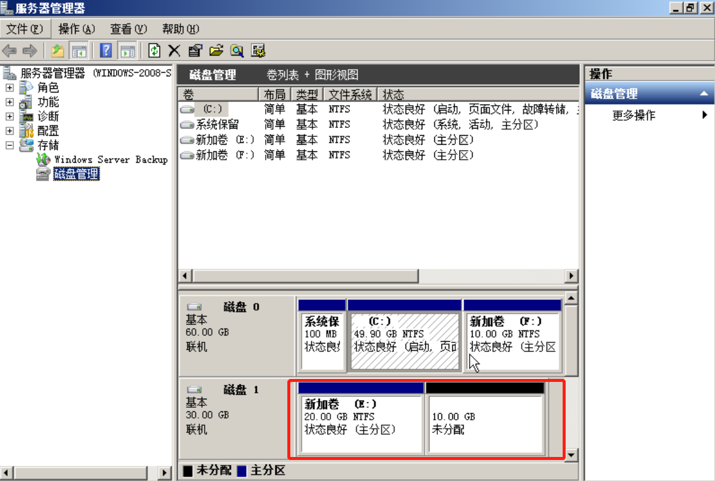Select the 系统保留 volume row
Viewport: 715px width, 481px height.
point(378,124)
